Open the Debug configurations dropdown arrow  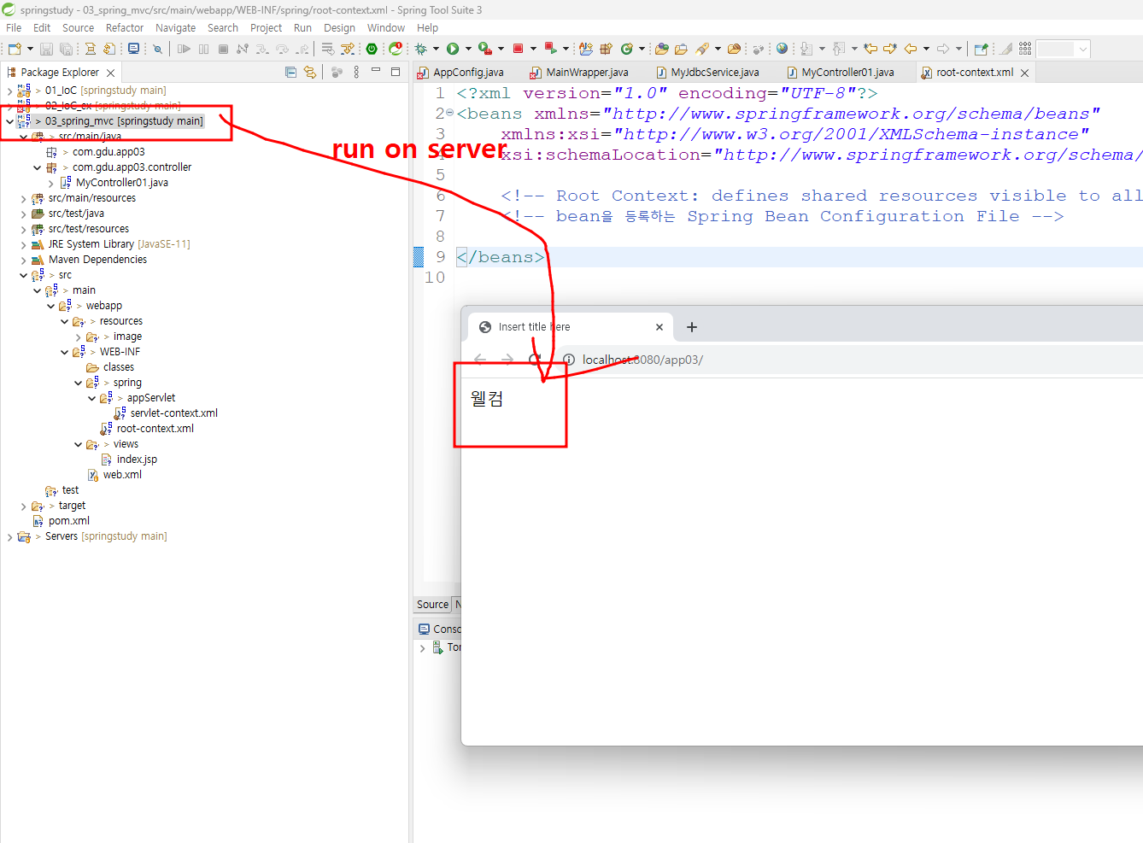tap(436, 49)
